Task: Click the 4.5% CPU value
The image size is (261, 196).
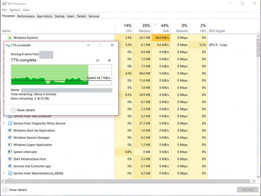Action: coord(128,73)
